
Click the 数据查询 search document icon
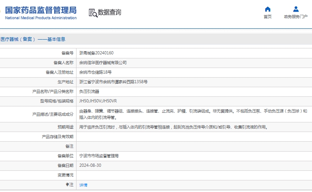click(93, 13)
